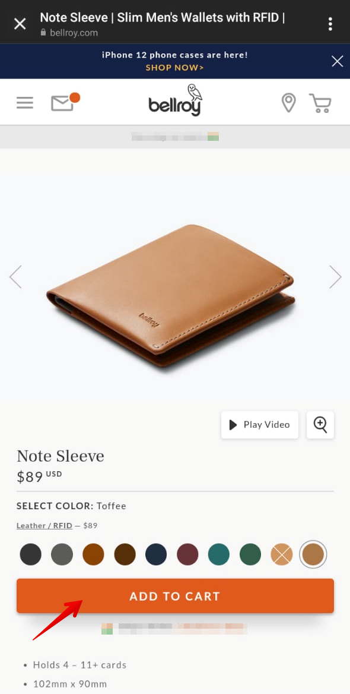Close the browser tab with X
The height and width of the screenshot is (694, 350).
[x=20, y=24]
